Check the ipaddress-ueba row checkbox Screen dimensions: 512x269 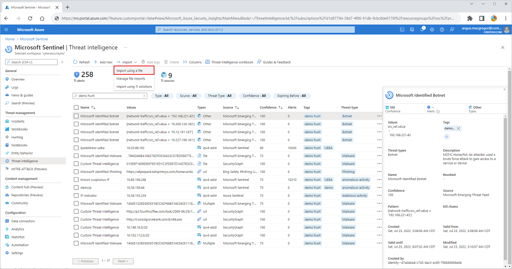pos(76,148)
